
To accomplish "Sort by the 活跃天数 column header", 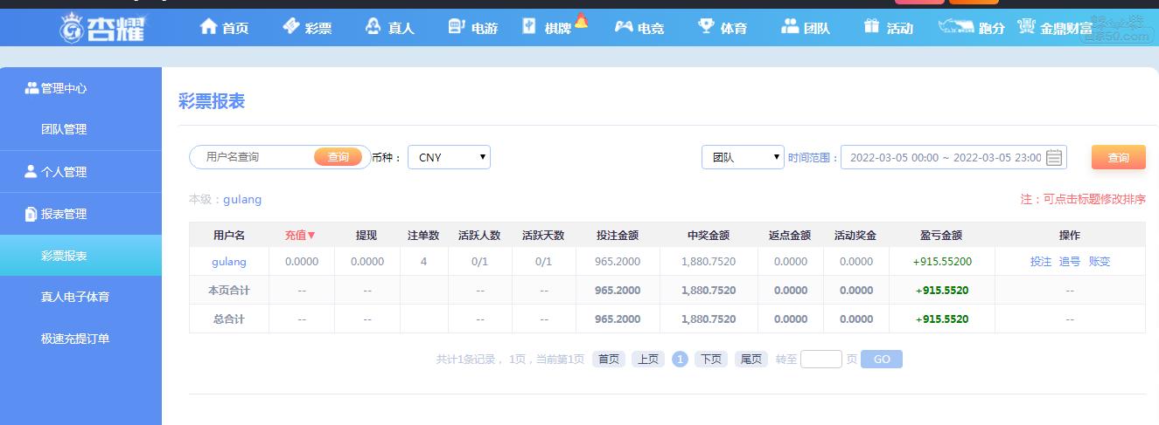I will tap(543, 236).
